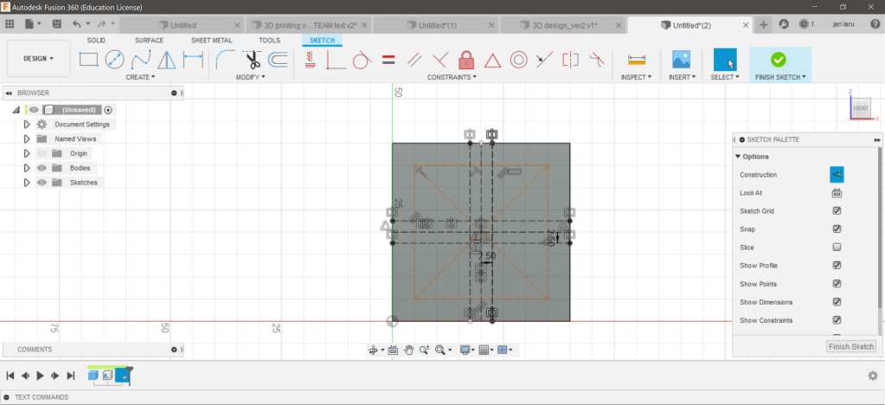This screenshot has width=885, height=405.
Task: Expand the Document Settings node
Action: pyautogui.click(x=27, y=125)
